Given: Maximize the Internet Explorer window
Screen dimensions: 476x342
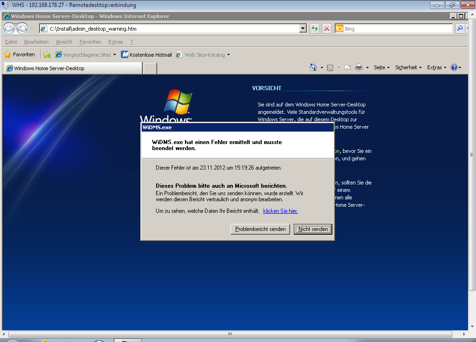Looking at the screenshot, I should point(461,16).
